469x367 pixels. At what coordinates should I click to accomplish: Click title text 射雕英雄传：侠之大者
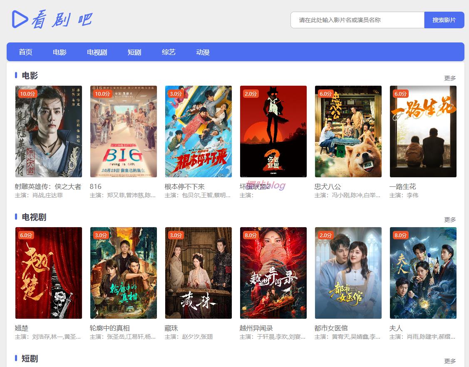[x=48, y=187]
